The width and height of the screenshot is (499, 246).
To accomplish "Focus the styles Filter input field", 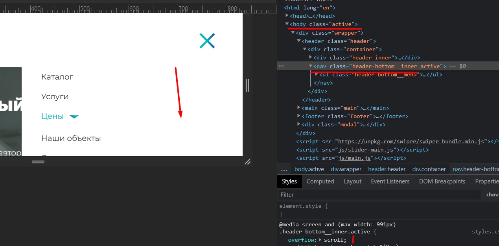I will click(379, 194).
